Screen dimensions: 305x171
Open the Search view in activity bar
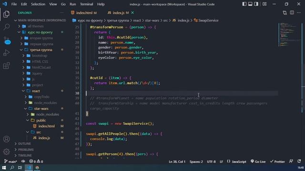[6, 27]
